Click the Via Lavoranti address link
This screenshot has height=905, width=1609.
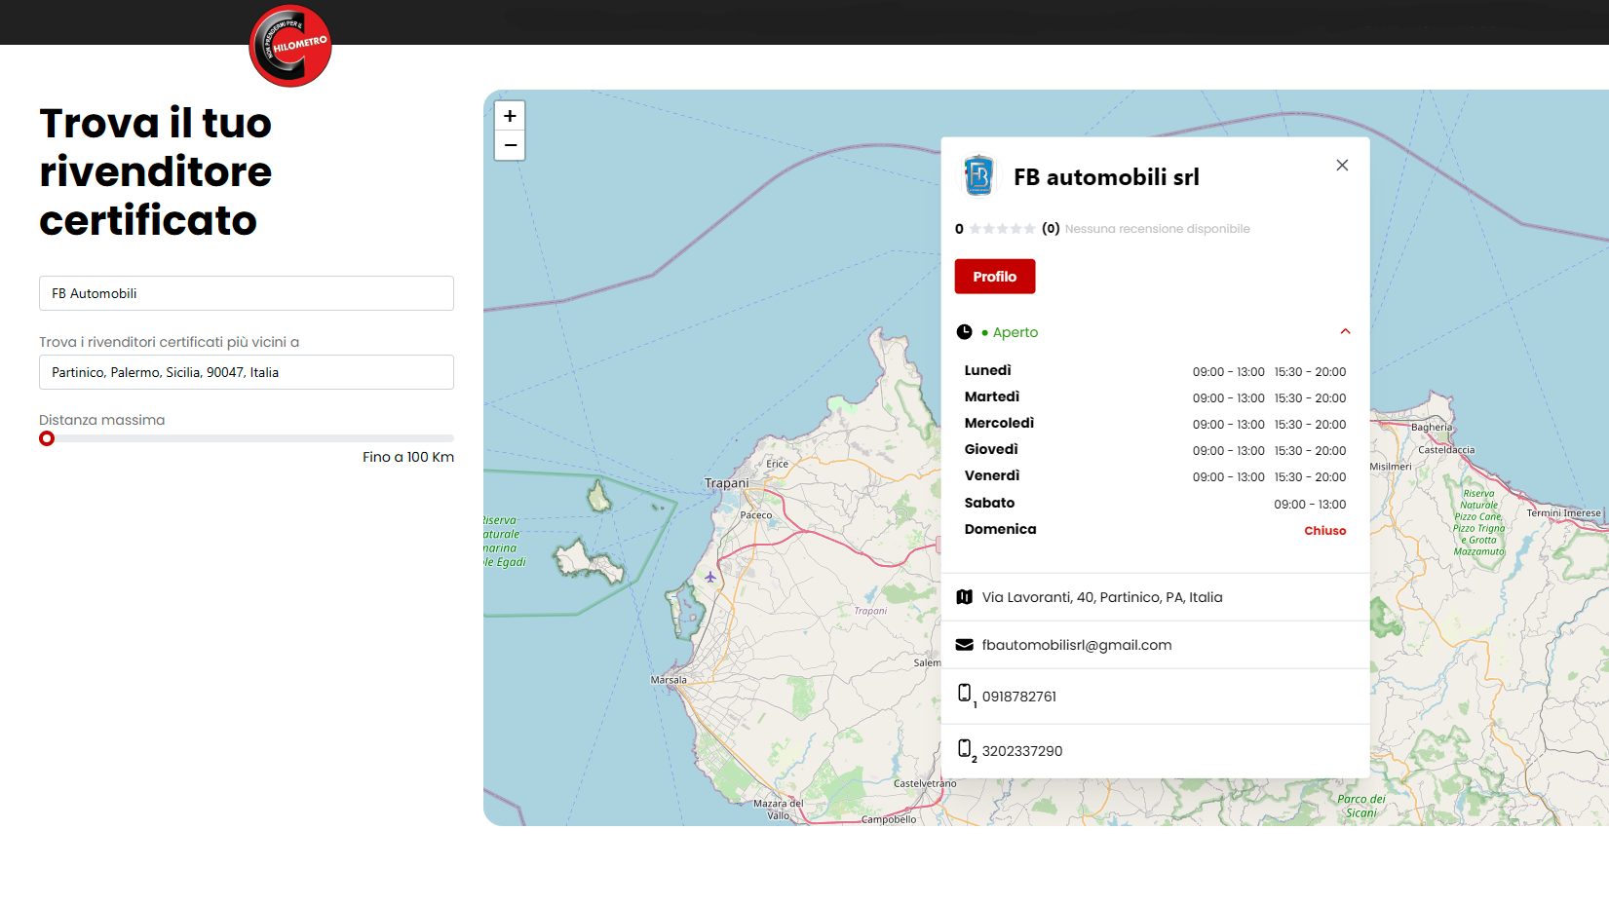click(1101, 597)
